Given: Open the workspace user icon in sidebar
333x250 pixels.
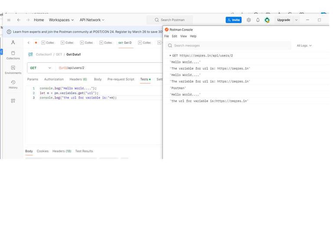Looking at the screenshot, I should (13, 43).
